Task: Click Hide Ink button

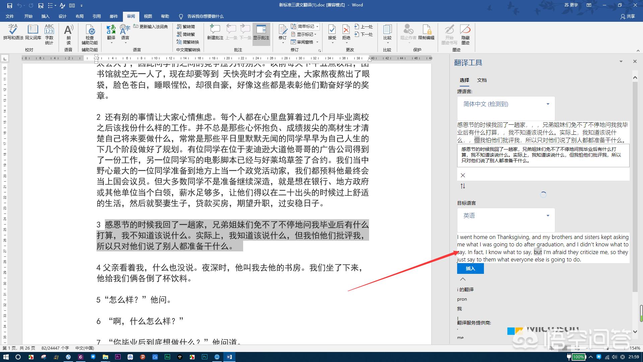Action: (x=465, y=34)
